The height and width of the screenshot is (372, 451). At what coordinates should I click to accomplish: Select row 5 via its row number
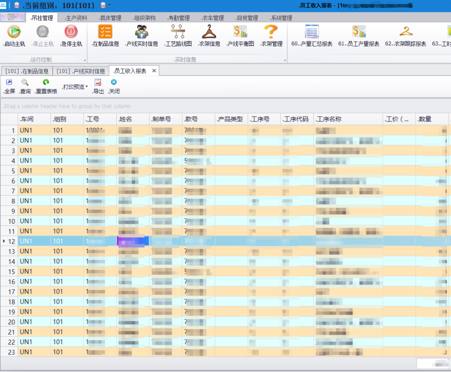tap(10, 171)
